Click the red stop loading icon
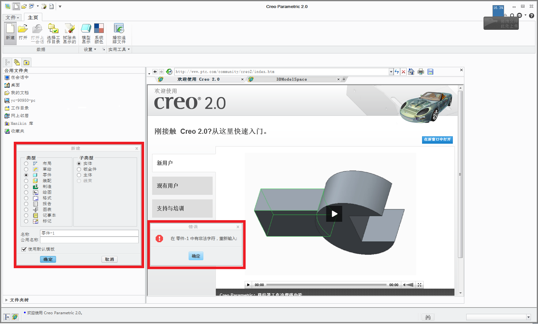Image resolution: width=538 pixels, height=336 pixels. coord(403,72)
